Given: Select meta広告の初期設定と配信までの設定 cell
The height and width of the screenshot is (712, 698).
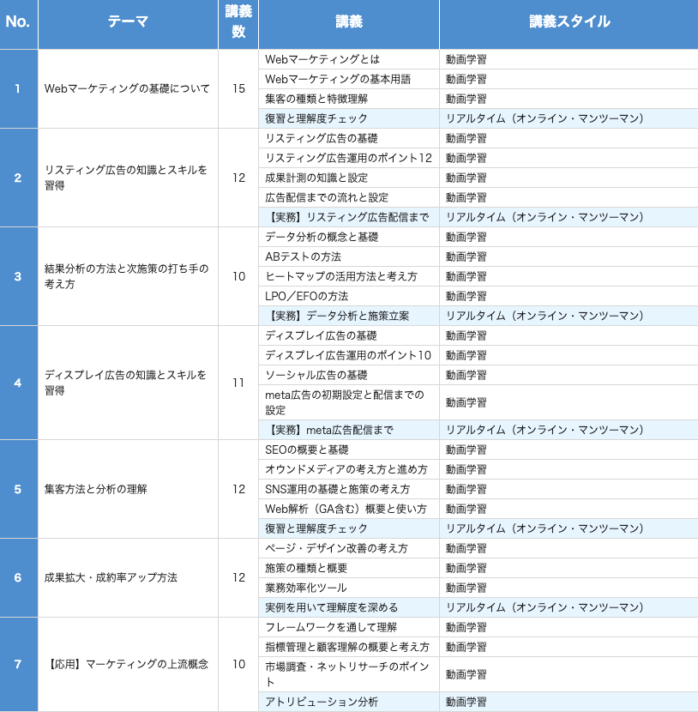Looking at the screenshot, I should coord(348,402).
